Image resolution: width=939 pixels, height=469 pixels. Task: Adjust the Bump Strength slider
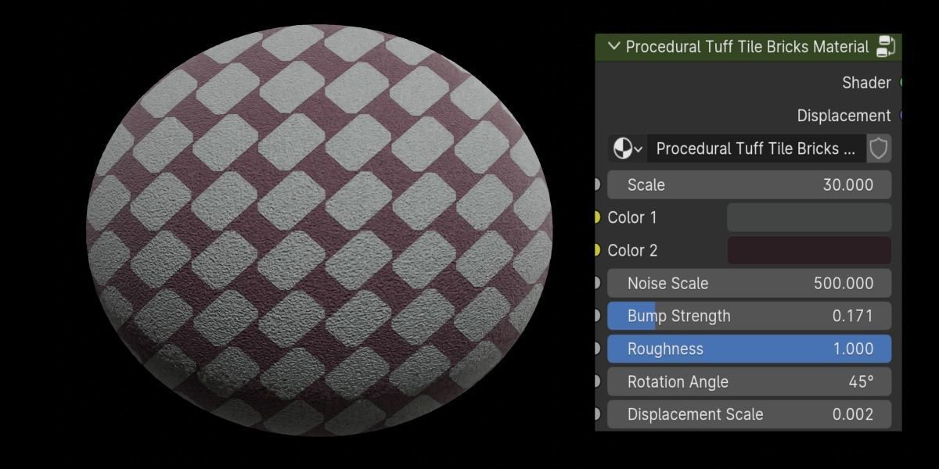(x=750, y=316)
